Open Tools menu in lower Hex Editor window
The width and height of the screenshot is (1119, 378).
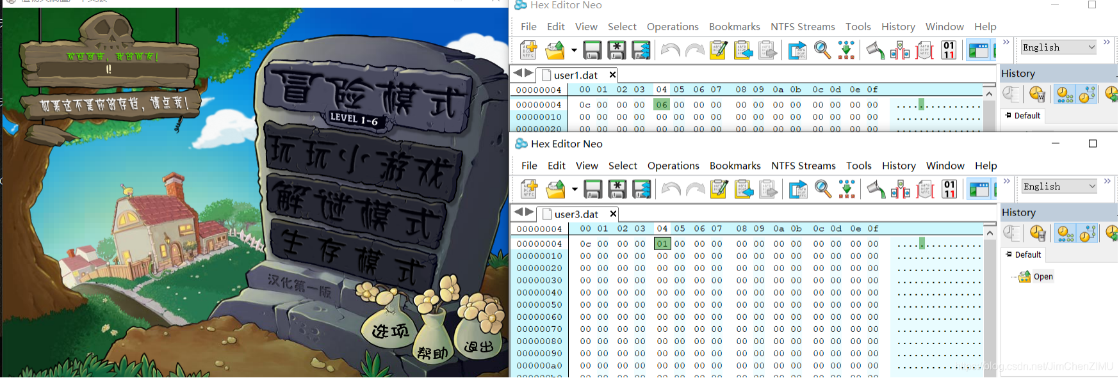(859, 166)
